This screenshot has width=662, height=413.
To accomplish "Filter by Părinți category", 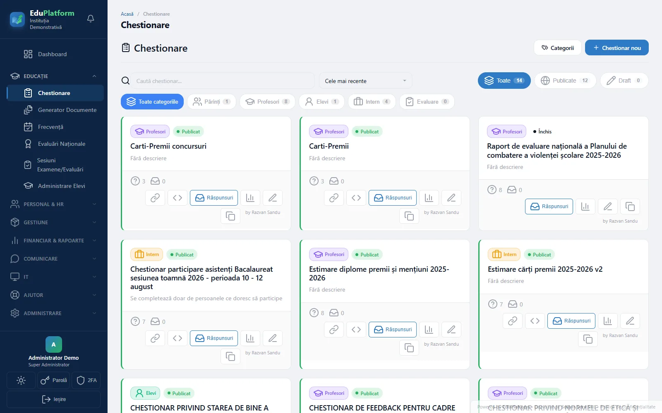I will (211, 102).
